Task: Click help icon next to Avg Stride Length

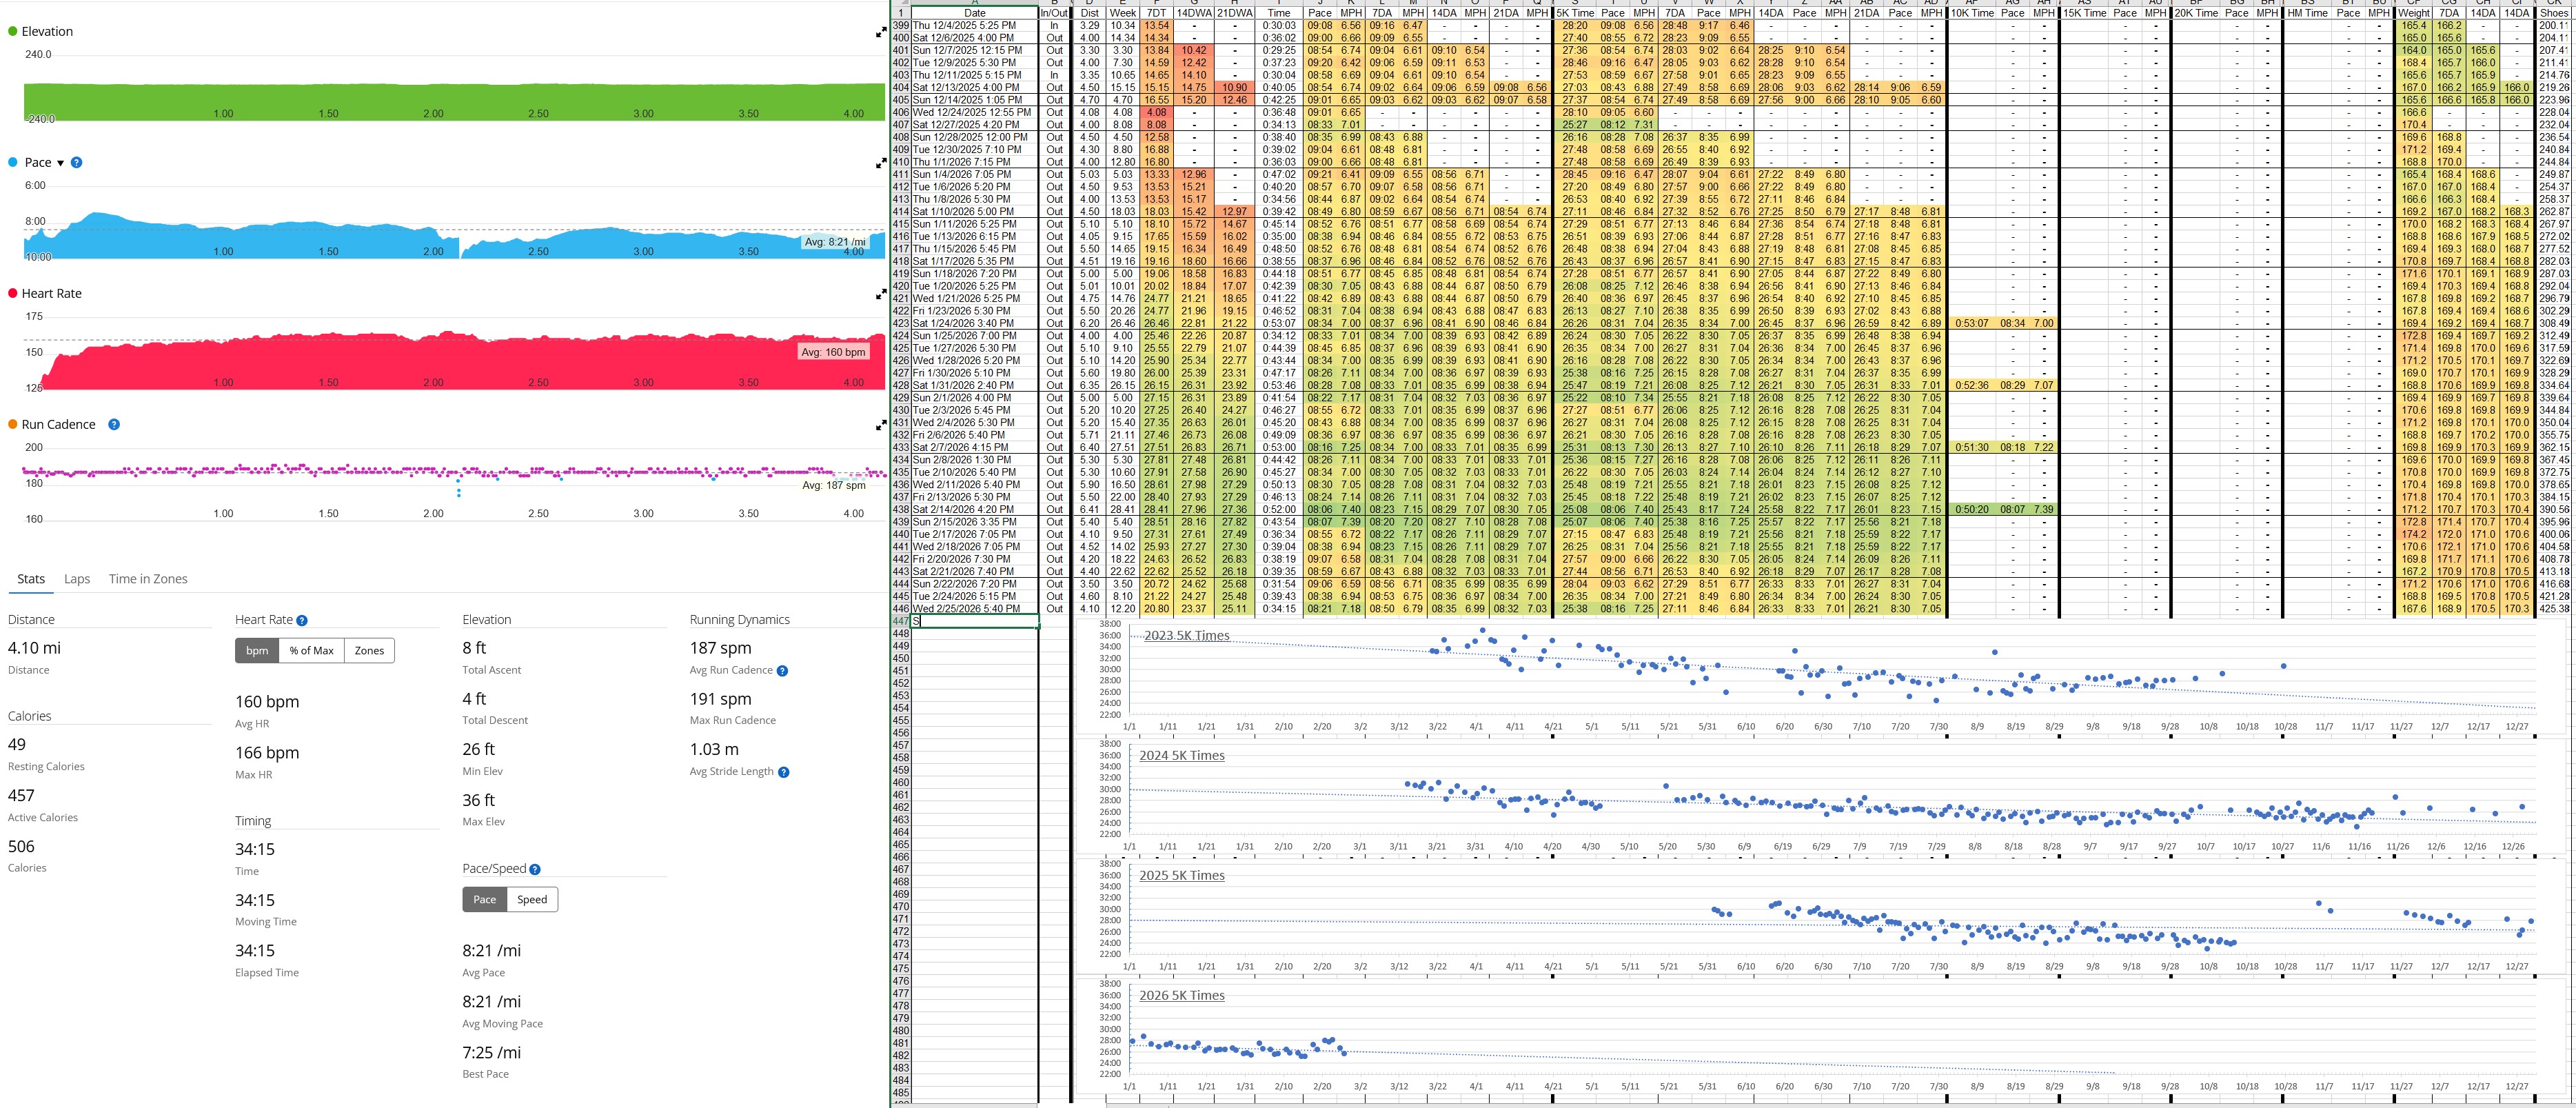Action: (783, 772)
